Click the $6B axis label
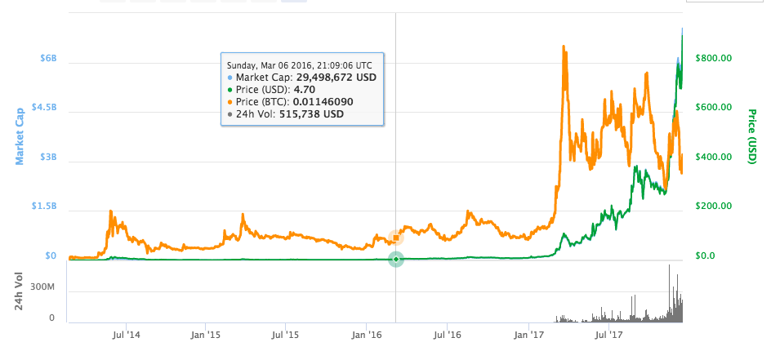This screenshot has width=771, height=360. pyautogui.click(x=48, y=58)
